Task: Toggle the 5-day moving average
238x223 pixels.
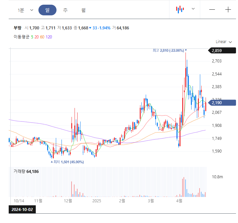Action: [x=32, y=37]
